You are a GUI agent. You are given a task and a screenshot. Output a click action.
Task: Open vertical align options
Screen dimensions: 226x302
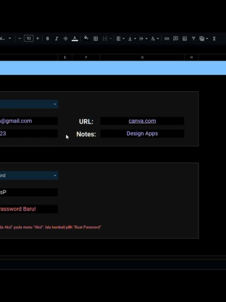pyautogui.click(x=132, y=39)
